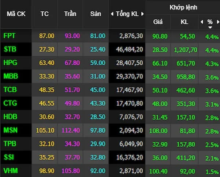
Task: Toggle the sort triangle under % header
Action: coord(210,27)
